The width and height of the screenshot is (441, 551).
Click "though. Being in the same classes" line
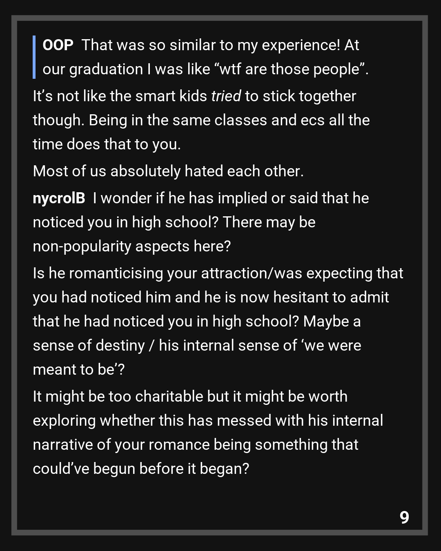201,120
